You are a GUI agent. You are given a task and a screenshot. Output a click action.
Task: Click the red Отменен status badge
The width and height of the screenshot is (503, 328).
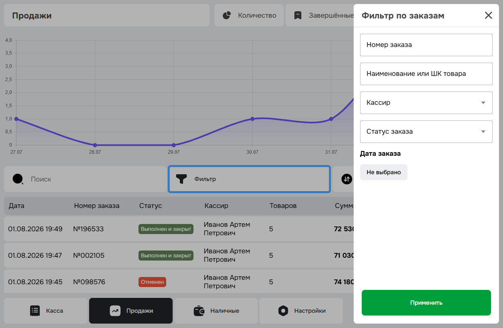(152, 282)
